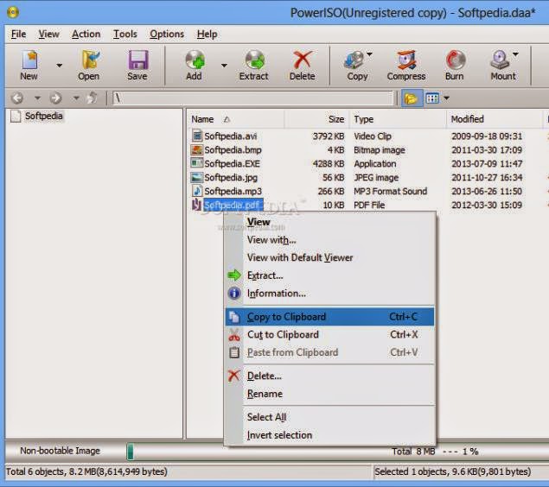The image size is (549, 487).
Task: Go forward with the Forward navigation arrow
Action: tap(55, 98)
